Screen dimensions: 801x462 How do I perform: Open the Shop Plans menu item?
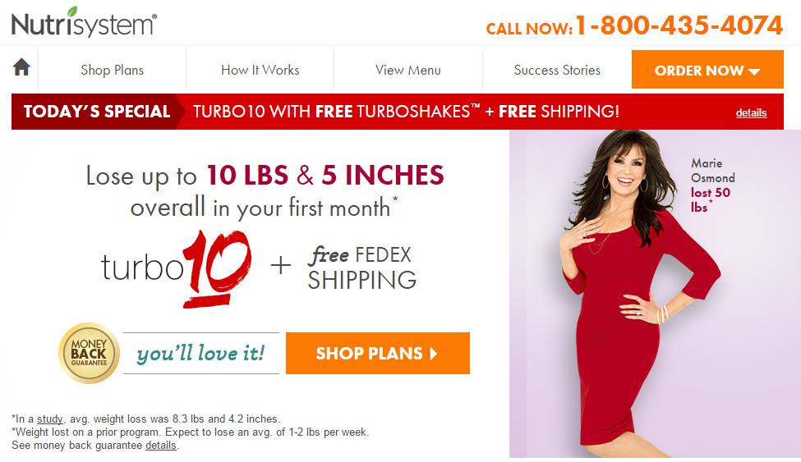112,70
